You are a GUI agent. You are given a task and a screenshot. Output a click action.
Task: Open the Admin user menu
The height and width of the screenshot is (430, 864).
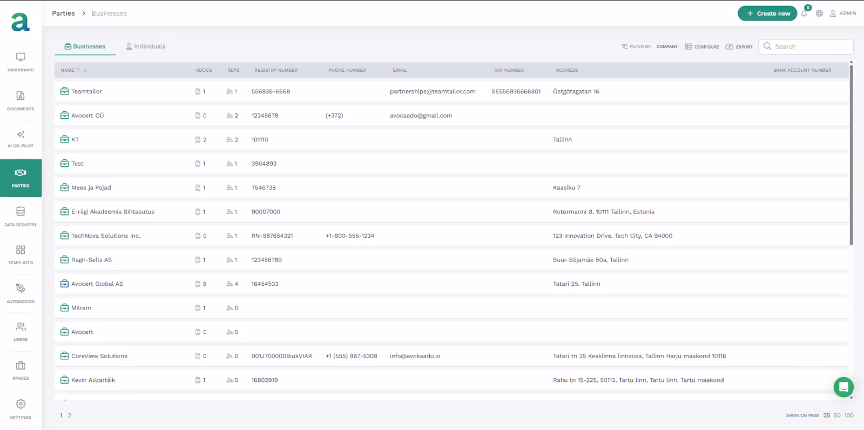click(843, 14)
